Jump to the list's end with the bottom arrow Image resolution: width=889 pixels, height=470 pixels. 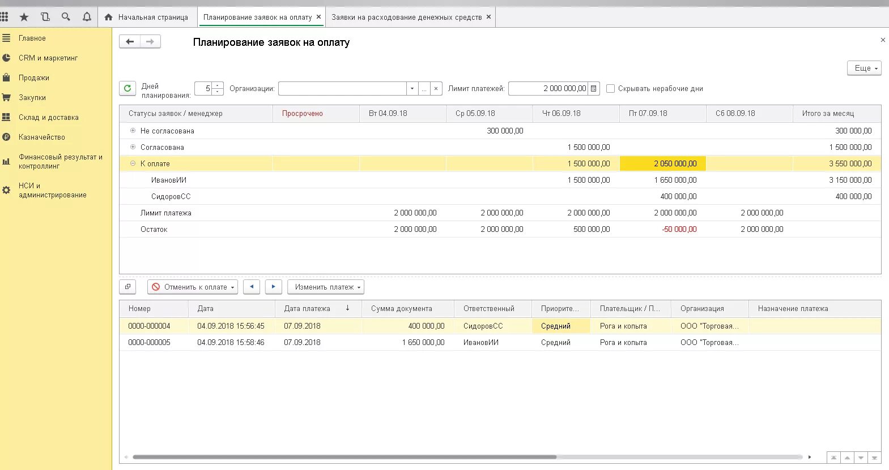pos(874,458)
